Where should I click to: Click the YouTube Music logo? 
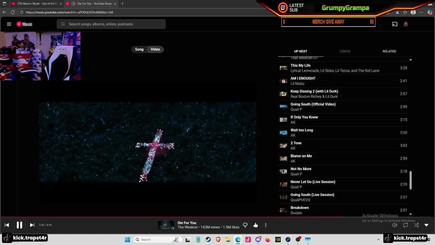(24, 24)
